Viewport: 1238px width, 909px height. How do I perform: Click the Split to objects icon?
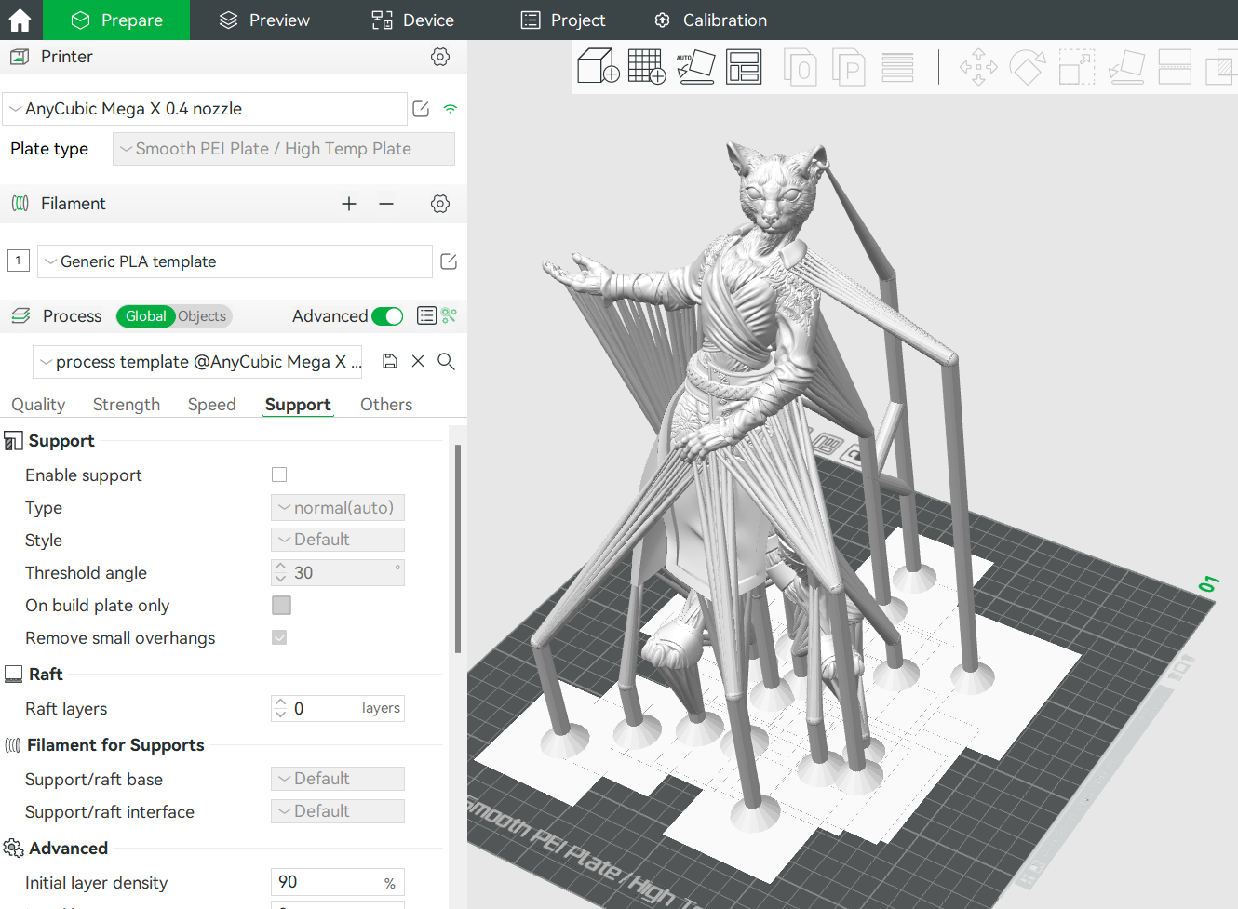pos(801,67)
